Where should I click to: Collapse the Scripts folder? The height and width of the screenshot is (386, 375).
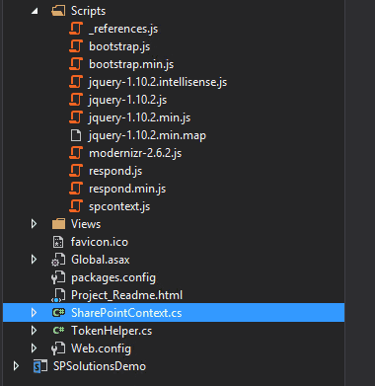[x=35, y=12]
